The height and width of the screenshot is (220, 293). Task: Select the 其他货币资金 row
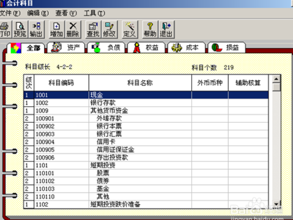click(146, 111)
